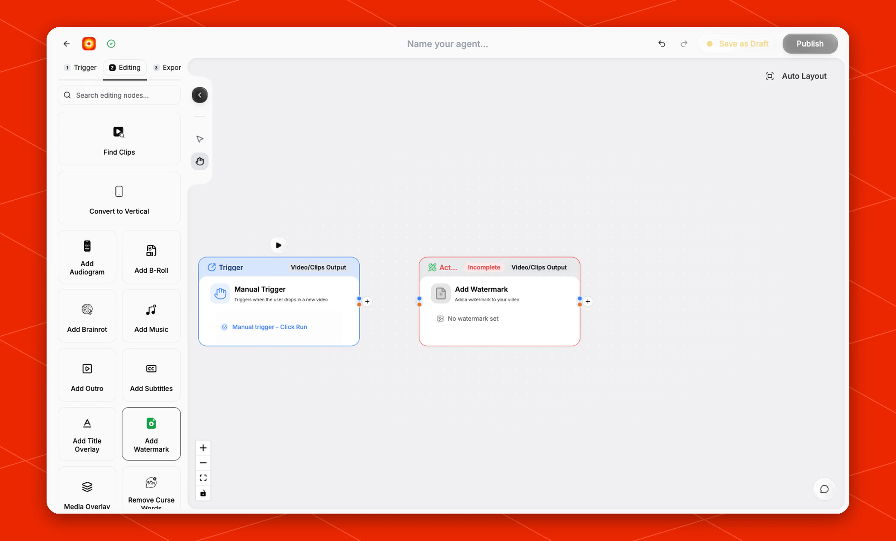Collapse the node sidebar panel
Image resolution: width=896 pixels, height=541 pixels.
click(200, 95)
